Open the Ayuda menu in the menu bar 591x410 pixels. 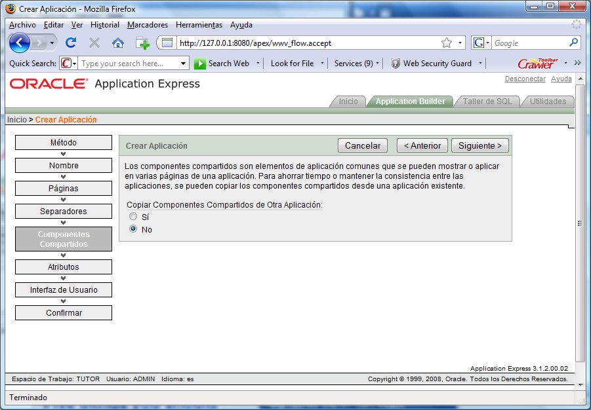241,25
